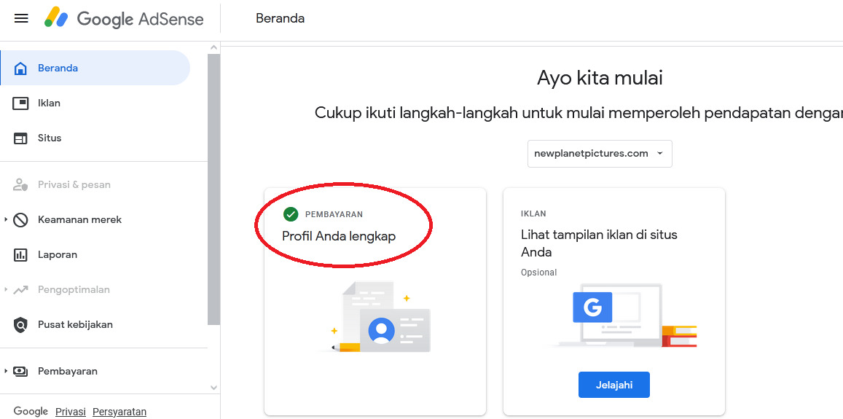
Task: Click the Privasi & pesan icon
Action: pyautogui.click(x=20, y=185)
